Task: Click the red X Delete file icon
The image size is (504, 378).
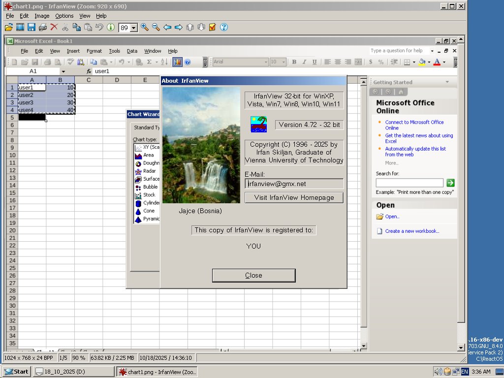Action: click(54, 28)
